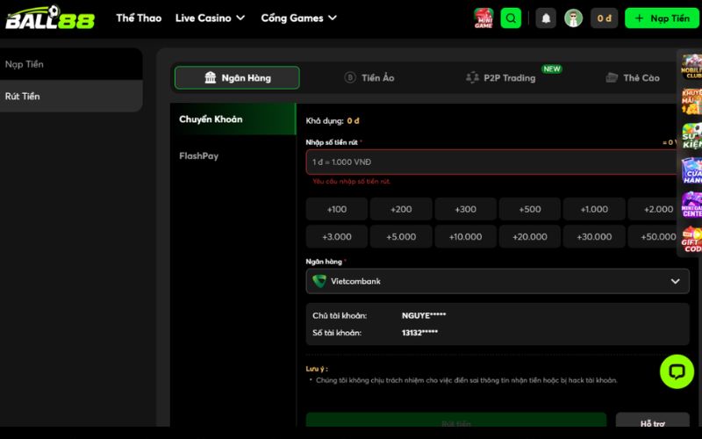Switch to the P2P Trading tab

coord(500,78)
